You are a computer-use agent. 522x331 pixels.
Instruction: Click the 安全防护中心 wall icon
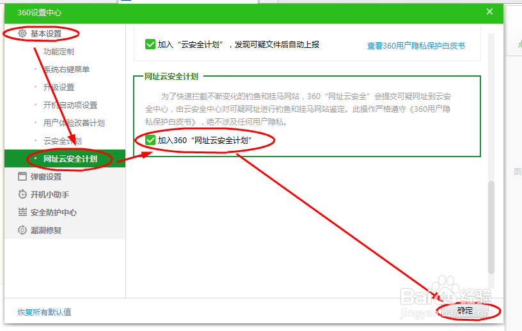(x=22, y=212)
